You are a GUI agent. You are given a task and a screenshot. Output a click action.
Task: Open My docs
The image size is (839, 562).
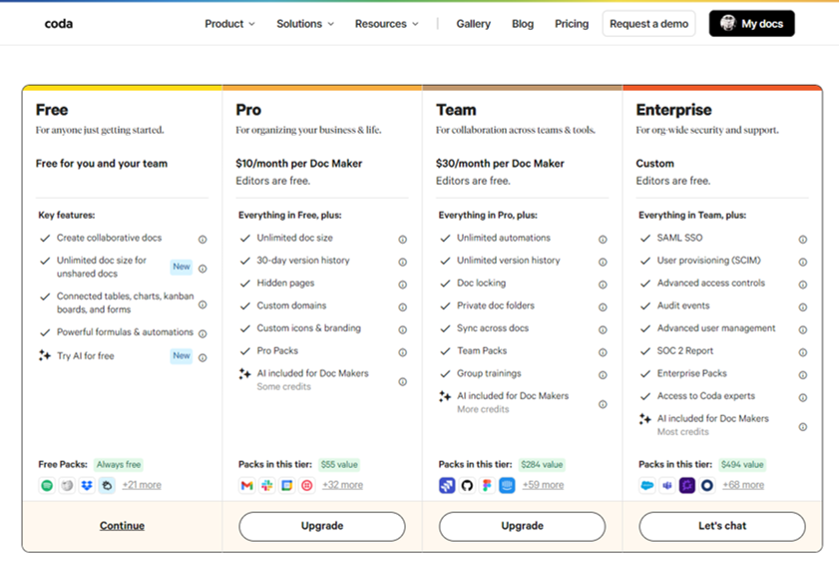coord(752,24)
